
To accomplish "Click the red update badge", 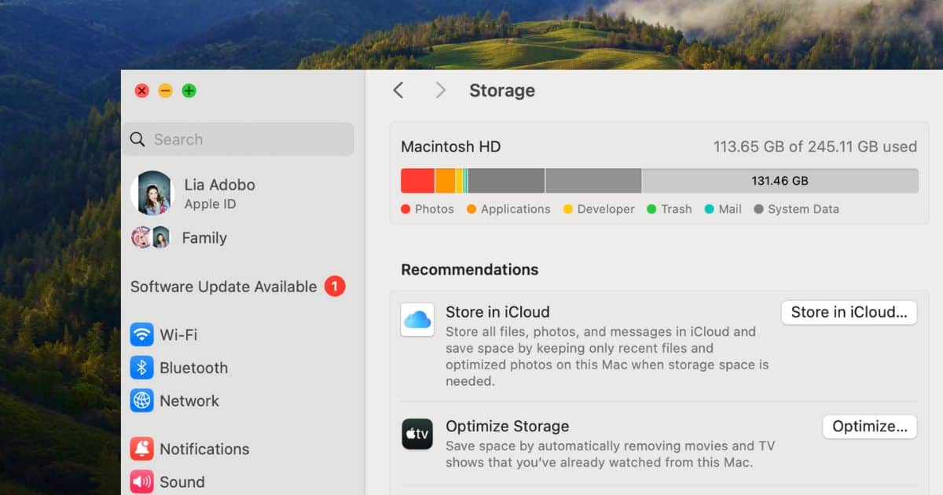I will (x=335, y=287).
